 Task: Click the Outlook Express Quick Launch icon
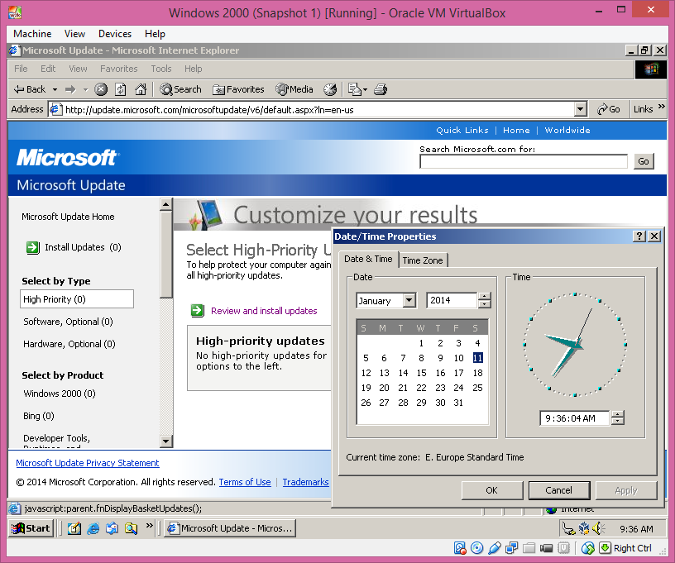tap(112, 528)
